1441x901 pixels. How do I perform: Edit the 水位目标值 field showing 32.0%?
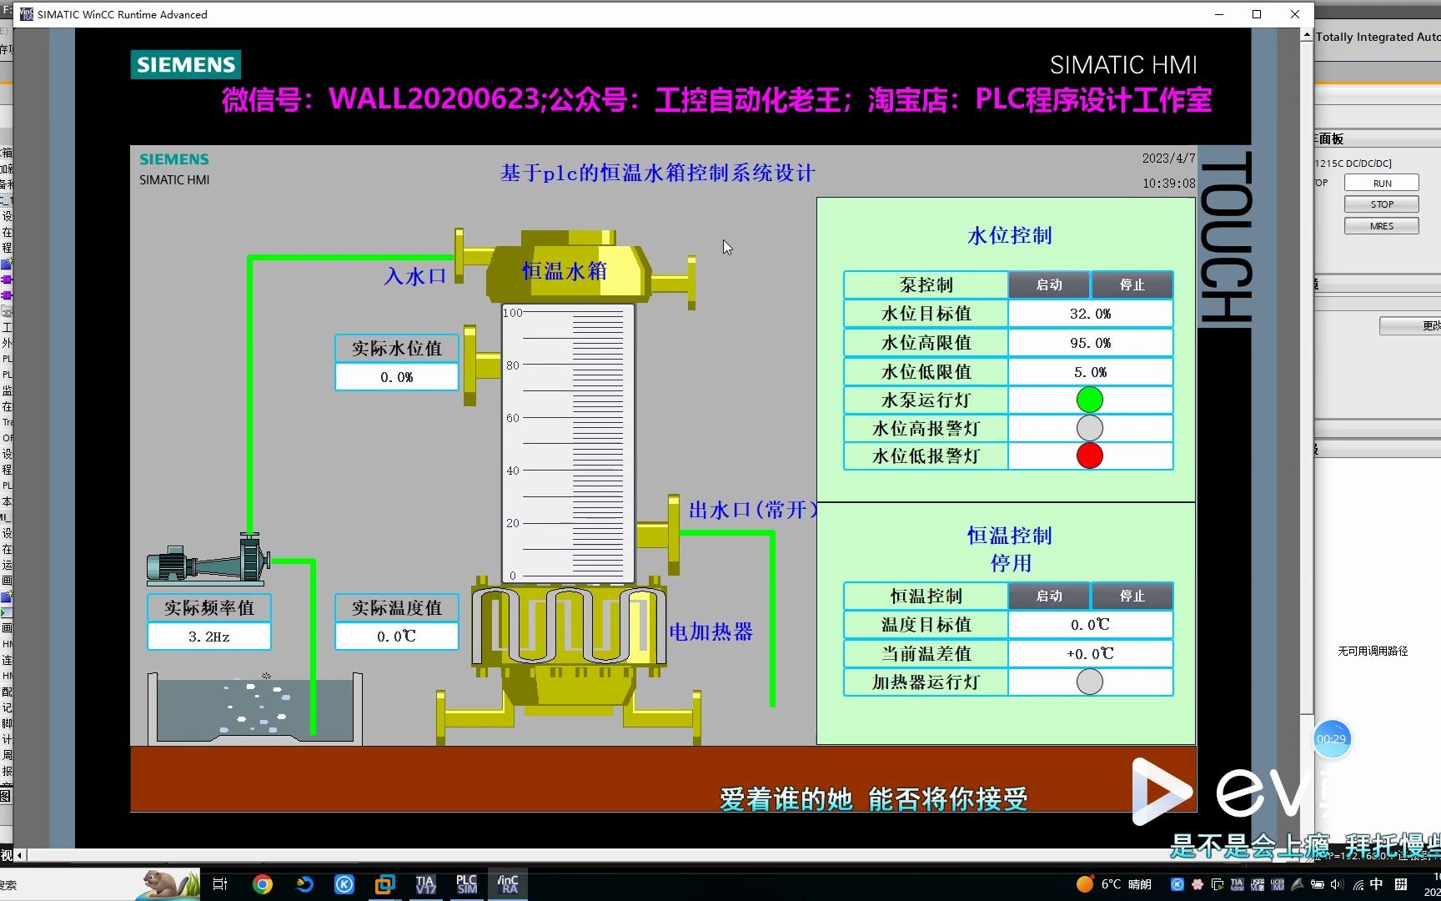click(x=1090, y=314)
